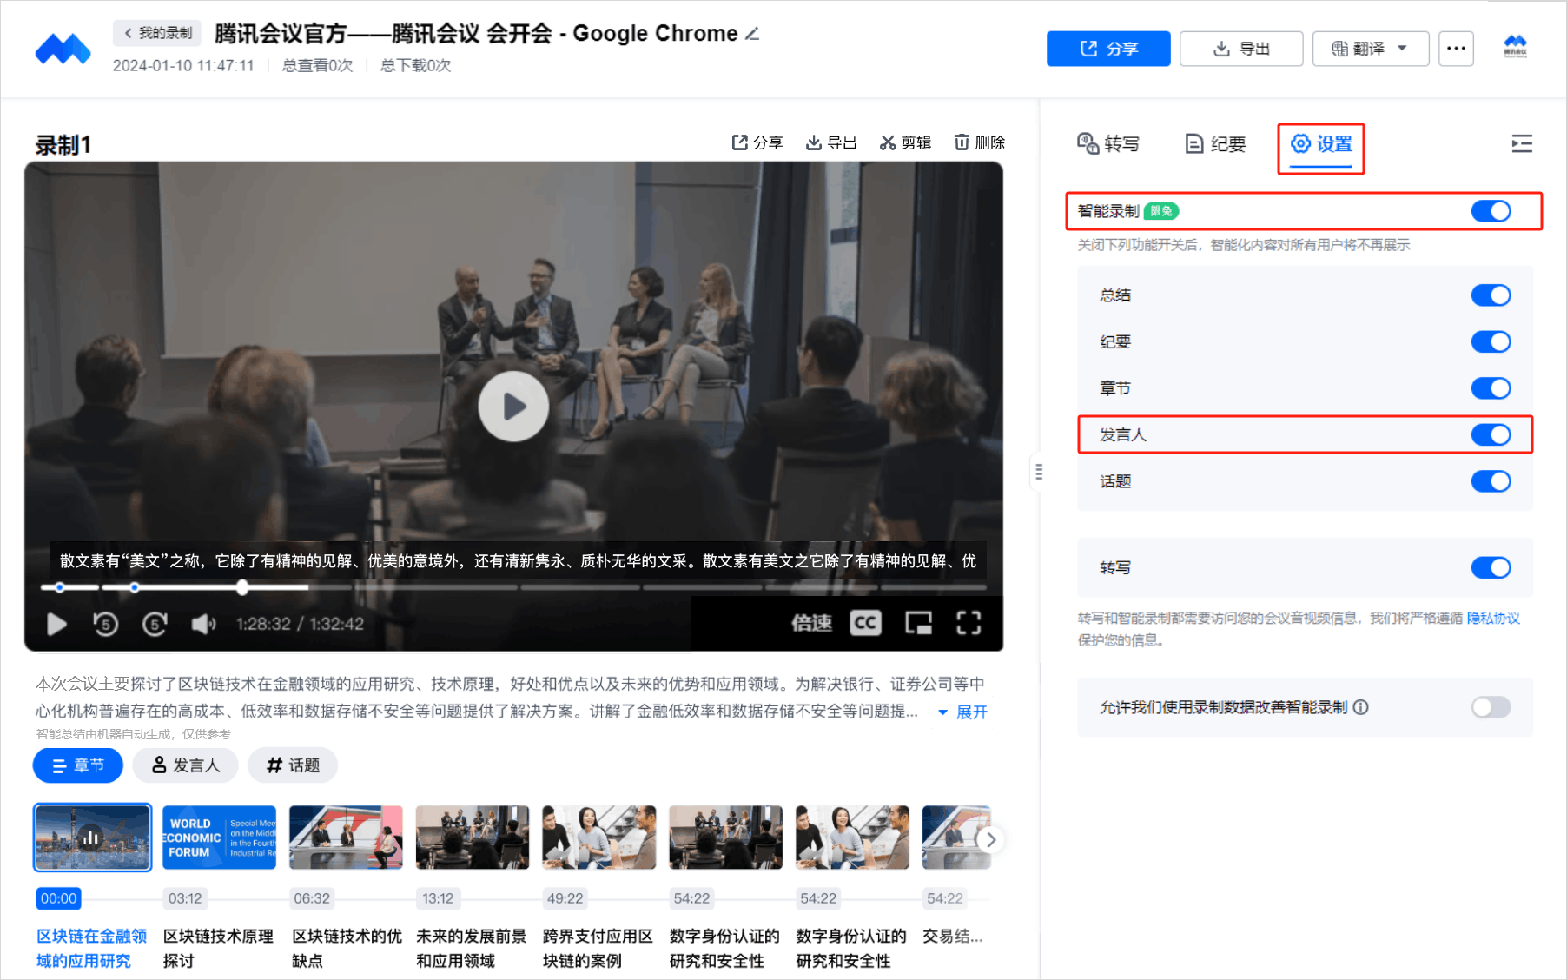Switch to the 转写 tab
This screenshot has height=980, width=1567.
click(x=1107, y=143)
